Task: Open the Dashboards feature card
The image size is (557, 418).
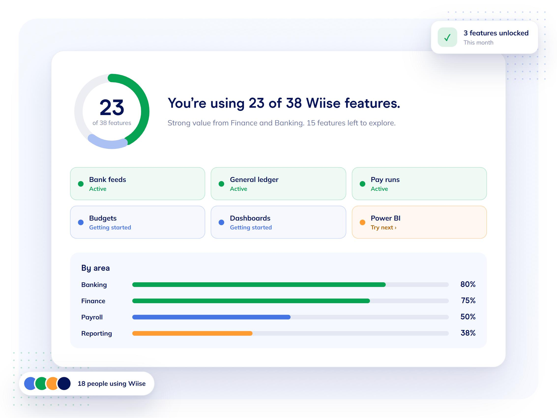Action: pos(278,222)
